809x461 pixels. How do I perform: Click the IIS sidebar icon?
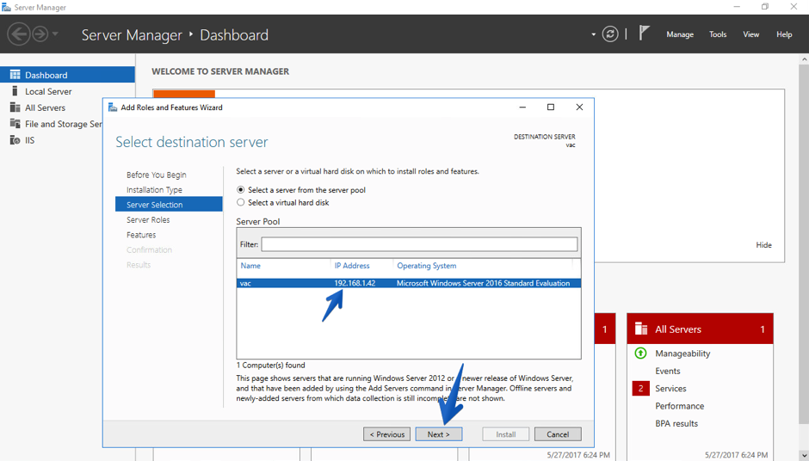15,140
